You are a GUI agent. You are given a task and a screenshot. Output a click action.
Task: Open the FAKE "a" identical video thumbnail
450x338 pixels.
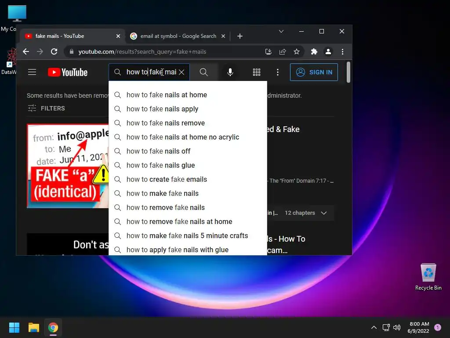(68, 166)
